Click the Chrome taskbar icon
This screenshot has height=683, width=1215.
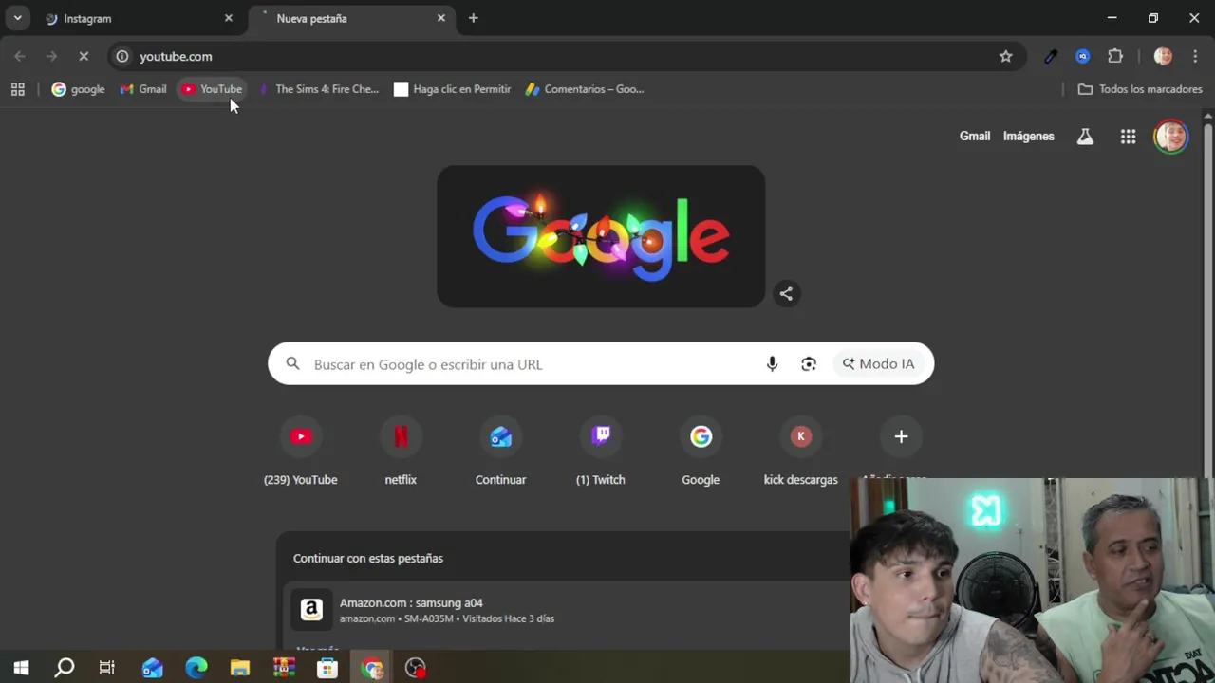[371, 668]
